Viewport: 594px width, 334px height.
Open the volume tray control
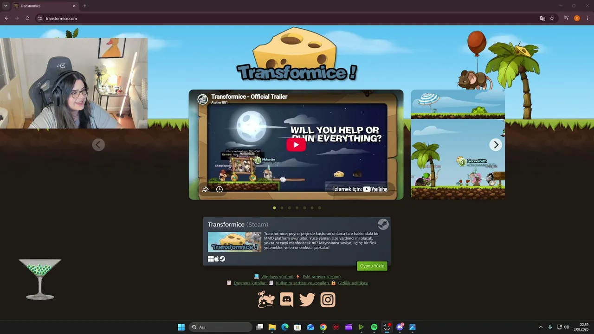[566, 327]
